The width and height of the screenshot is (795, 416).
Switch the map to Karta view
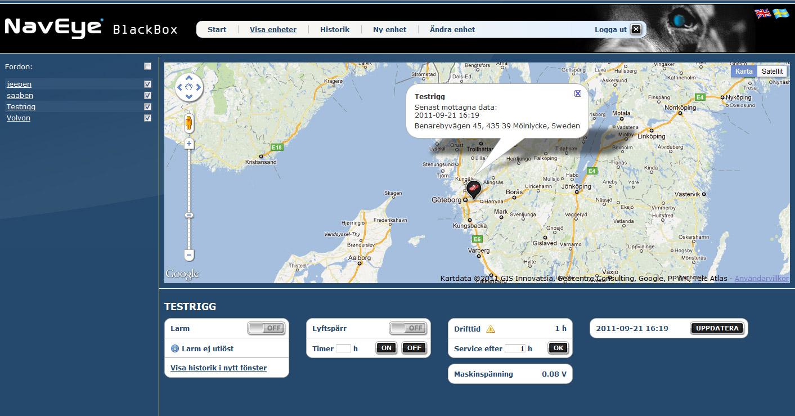744,71
